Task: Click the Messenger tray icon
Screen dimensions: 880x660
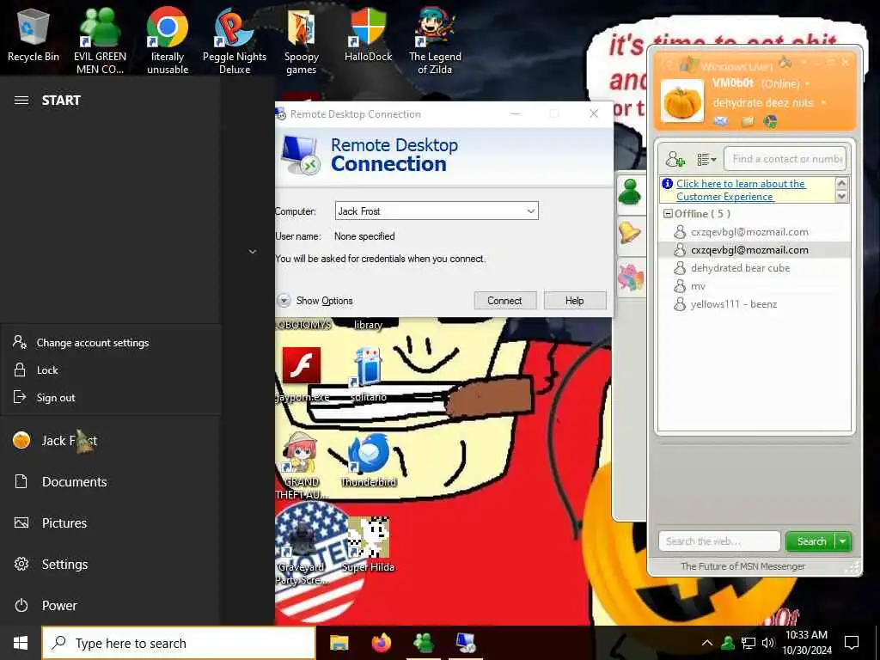Action: (728, 643)
